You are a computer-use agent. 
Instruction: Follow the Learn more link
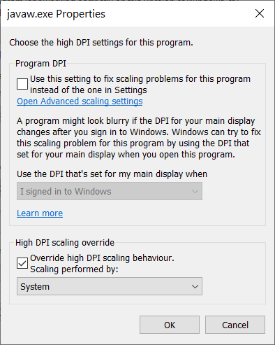(x=40, y=213)
